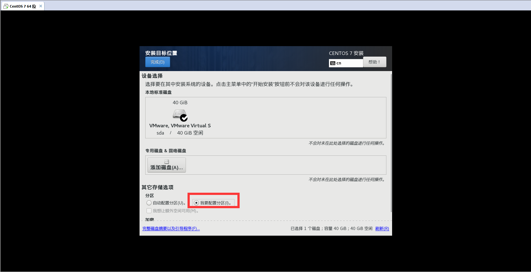Screen dimensions: 531x272
Task: Click the keyboard layout icon next to cn
Action: (x=333, y=63)
